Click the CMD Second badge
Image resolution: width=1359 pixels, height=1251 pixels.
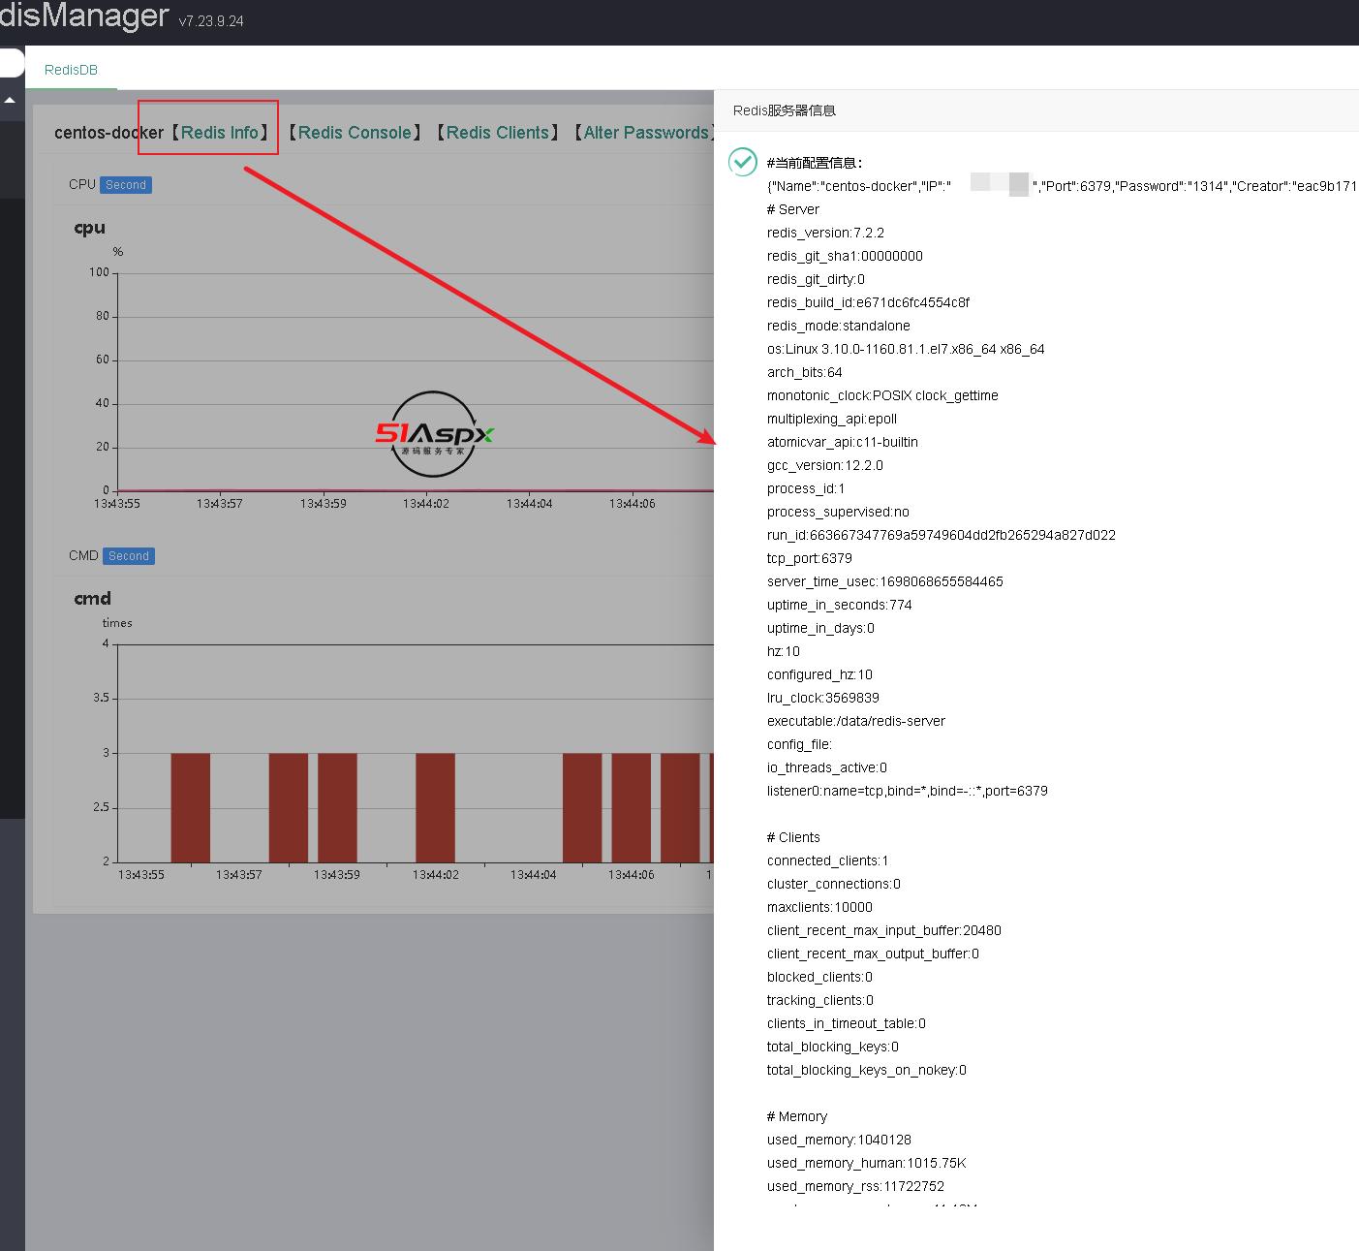coord(129,556)
